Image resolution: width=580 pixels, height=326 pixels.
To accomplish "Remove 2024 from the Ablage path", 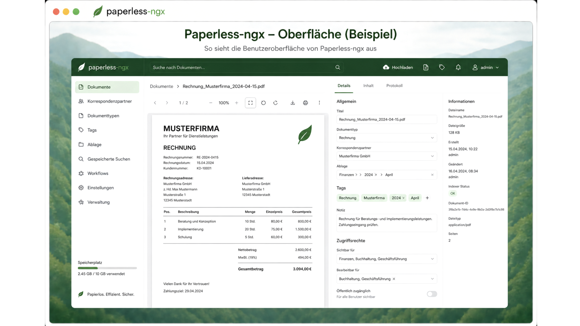I will [x=376, y=175].
